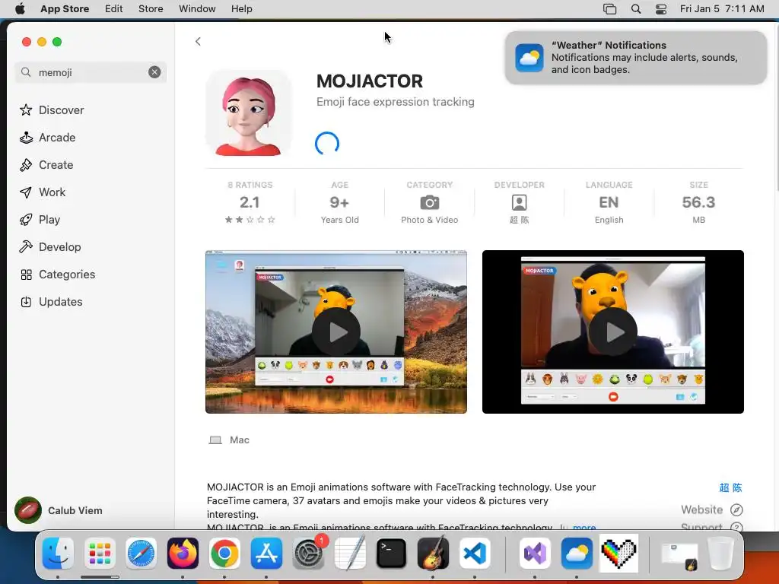Click the memoji search input field
Image resolution: width=779 pixels, height=584 pixels.
pos(91,72)
